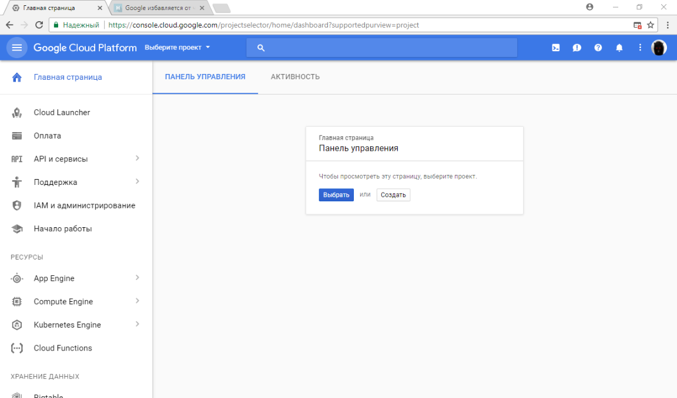Click the API icon in sidebar
This screenshot has height=398, width=677.
[x=17, y=159]
